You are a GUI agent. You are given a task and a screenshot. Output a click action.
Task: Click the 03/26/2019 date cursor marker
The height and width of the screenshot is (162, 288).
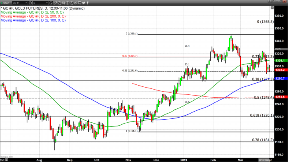click(x=264, y=160)
